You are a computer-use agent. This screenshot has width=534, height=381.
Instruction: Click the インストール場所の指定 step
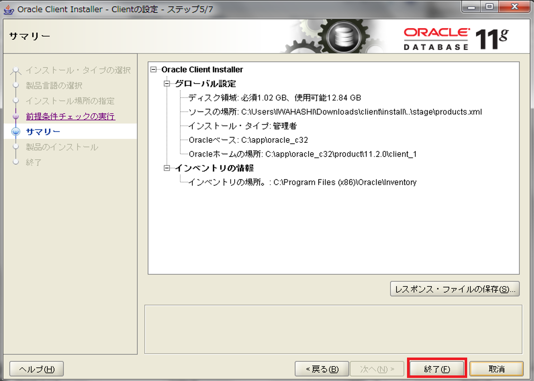70,101
